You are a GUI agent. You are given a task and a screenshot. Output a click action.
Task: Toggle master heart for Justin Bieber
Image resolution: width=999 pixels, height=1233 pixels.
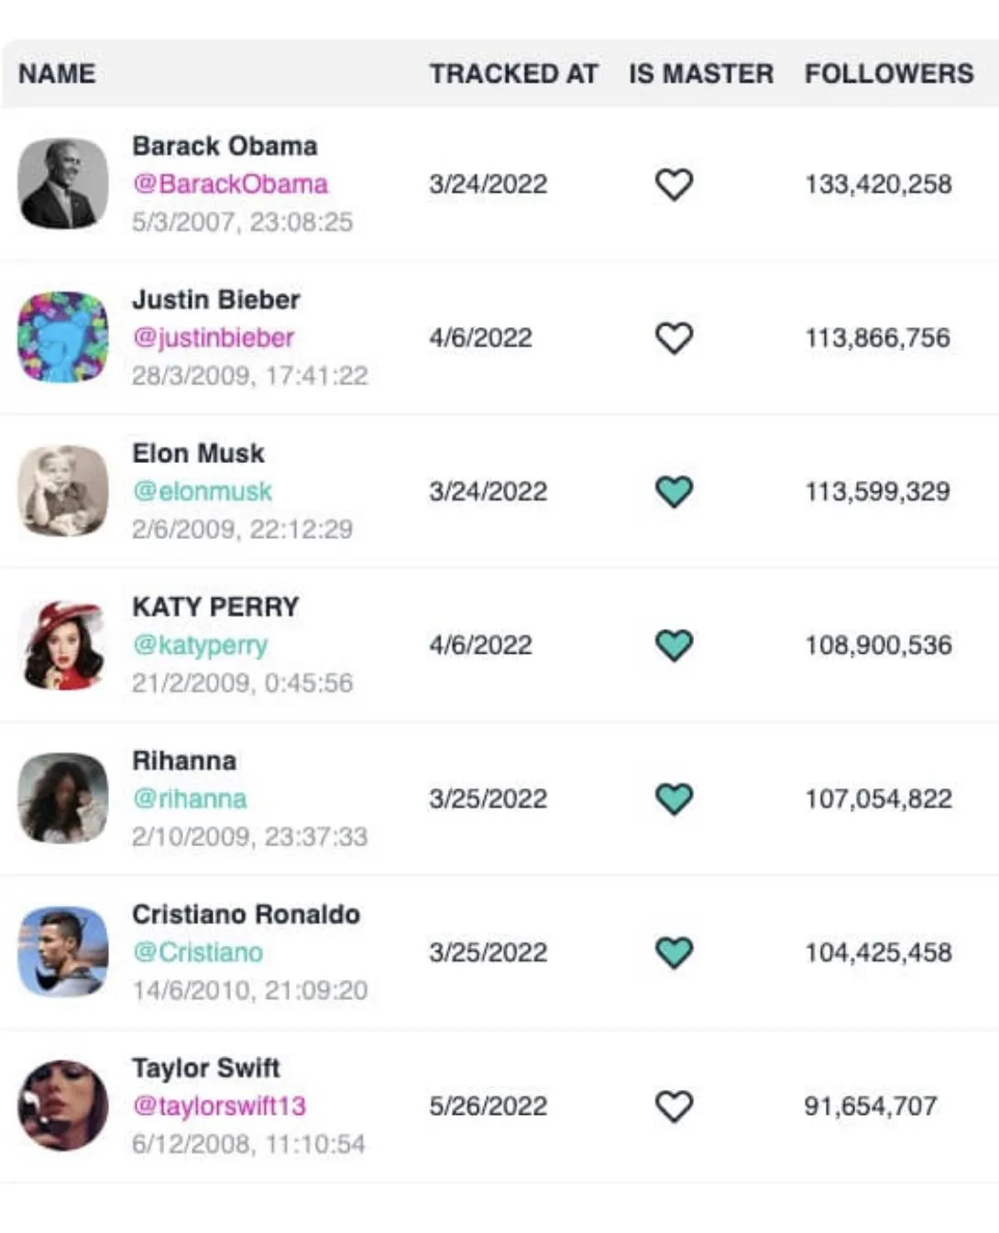click(x=674, y=338)
